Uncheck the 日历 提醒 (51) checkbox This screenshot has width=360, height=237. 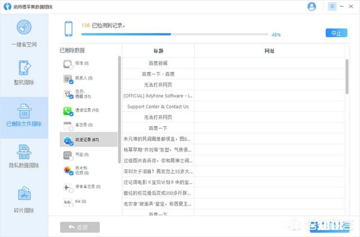[x=71, y=97]
